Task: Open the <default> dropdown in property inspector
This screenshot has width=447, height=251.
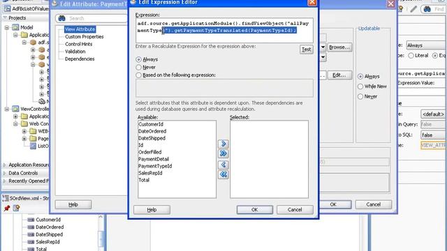Action: tap(434, 114)
